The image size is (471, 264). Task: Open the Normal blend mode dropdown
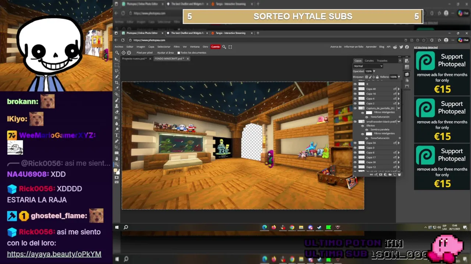[x=368, y=66]
